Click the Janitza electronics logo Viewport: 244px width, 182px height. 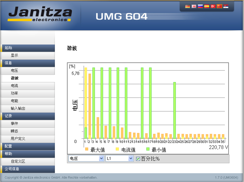[x=40, y=14]
